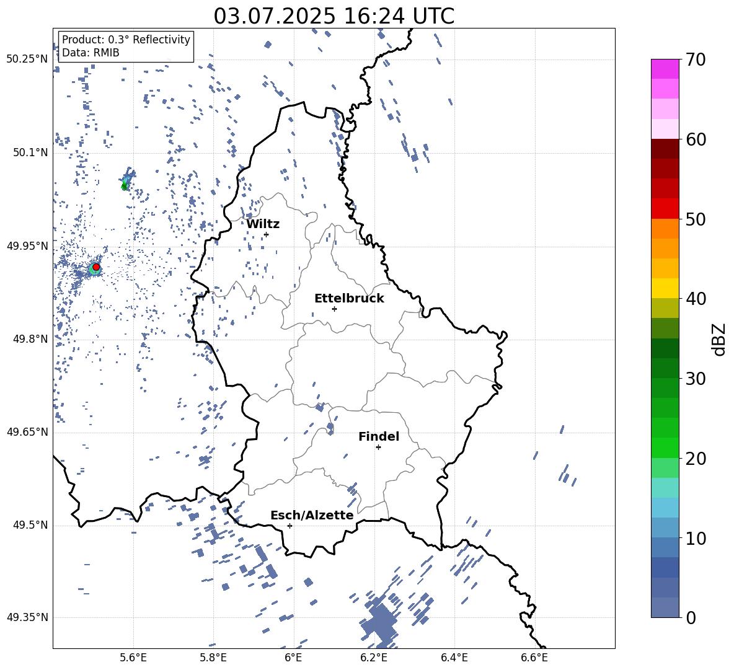Click the yellow swatch just above 40
Viewport: 734px width, 670px height.
point(665,288)
